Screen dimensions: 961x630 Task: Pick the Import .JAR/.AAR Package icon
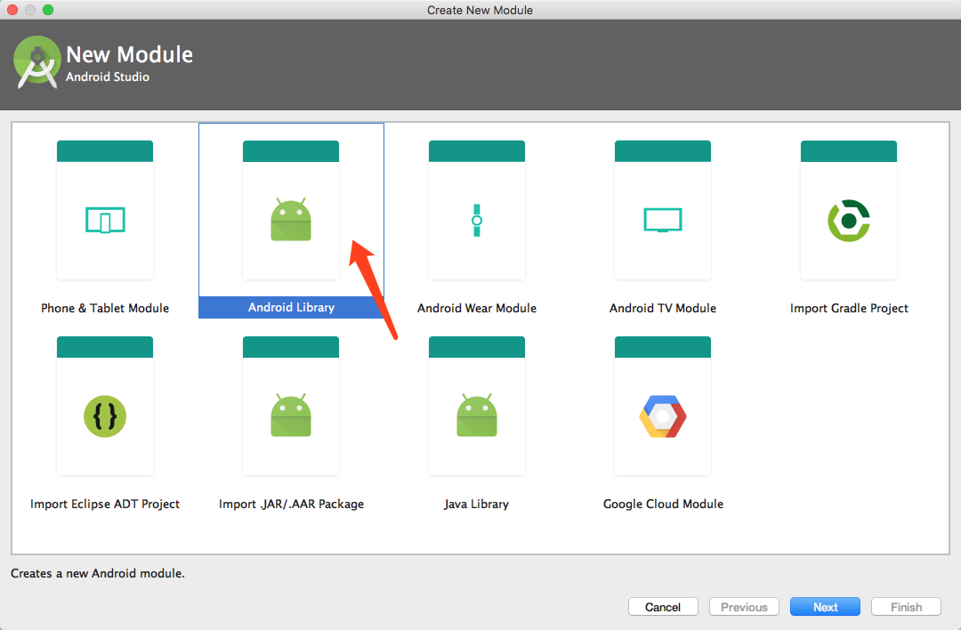pos(290,416)
